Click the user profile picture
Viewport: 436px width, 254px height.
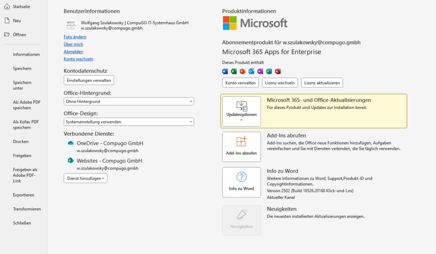coord(71,25)
